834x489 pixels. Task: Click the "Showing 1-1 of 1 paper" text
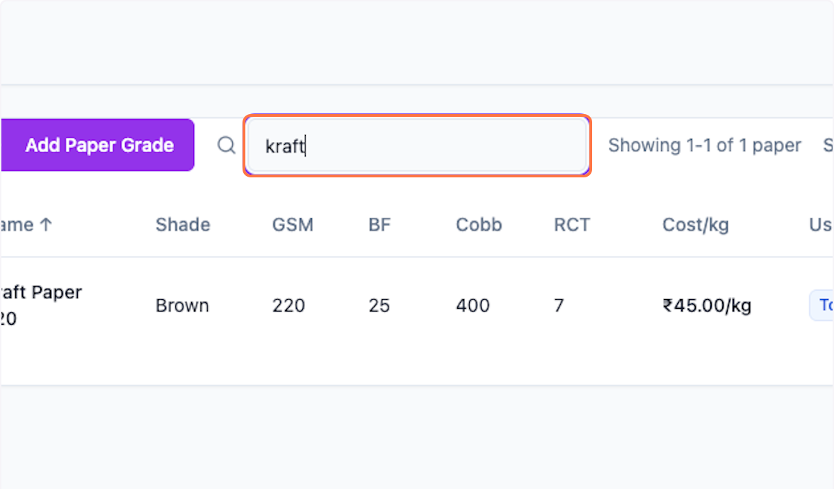(x=705, y=145)
